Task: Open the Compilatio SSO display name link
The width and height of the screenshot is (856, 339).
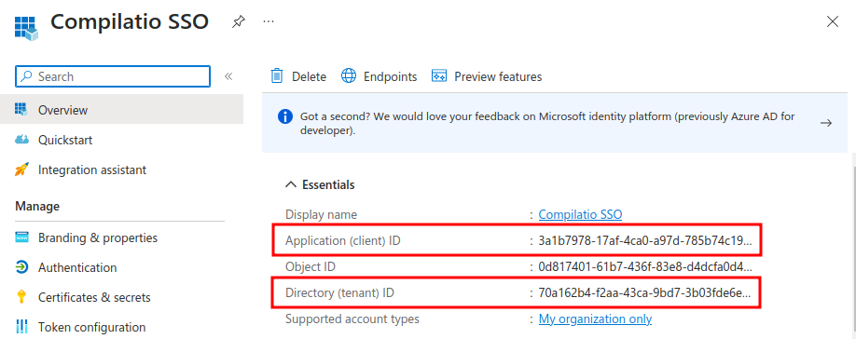Action: (x=580, y=215)
